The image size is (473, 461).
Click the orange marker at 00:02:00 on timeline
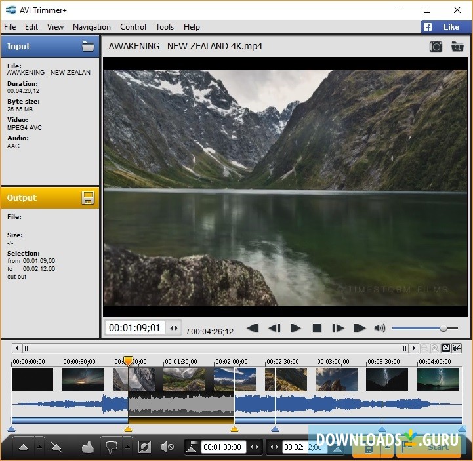234,430
